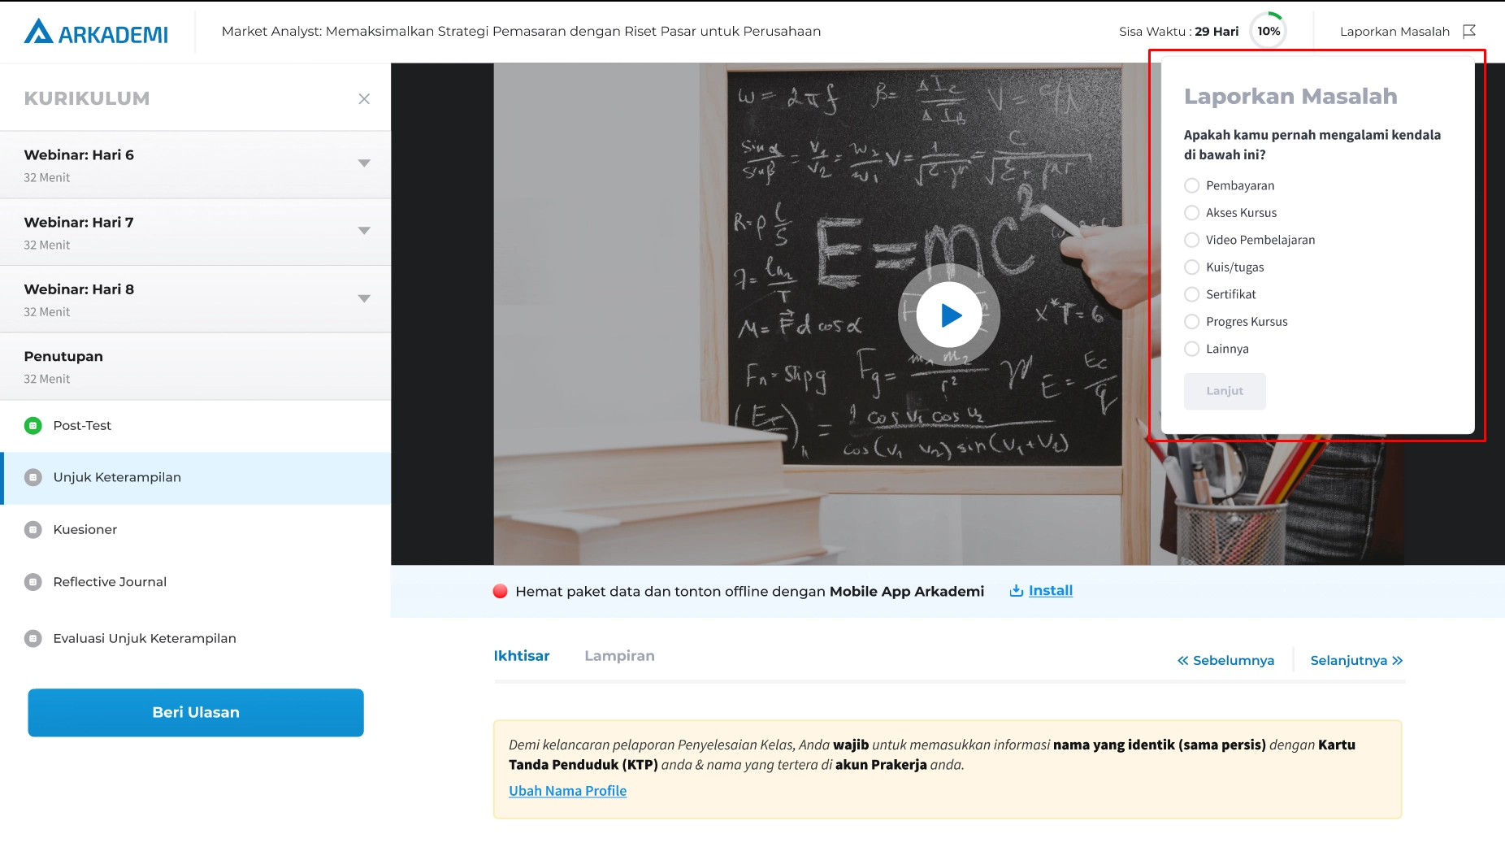Expand the Webinar: Hari 7 section

click(364, 231)
